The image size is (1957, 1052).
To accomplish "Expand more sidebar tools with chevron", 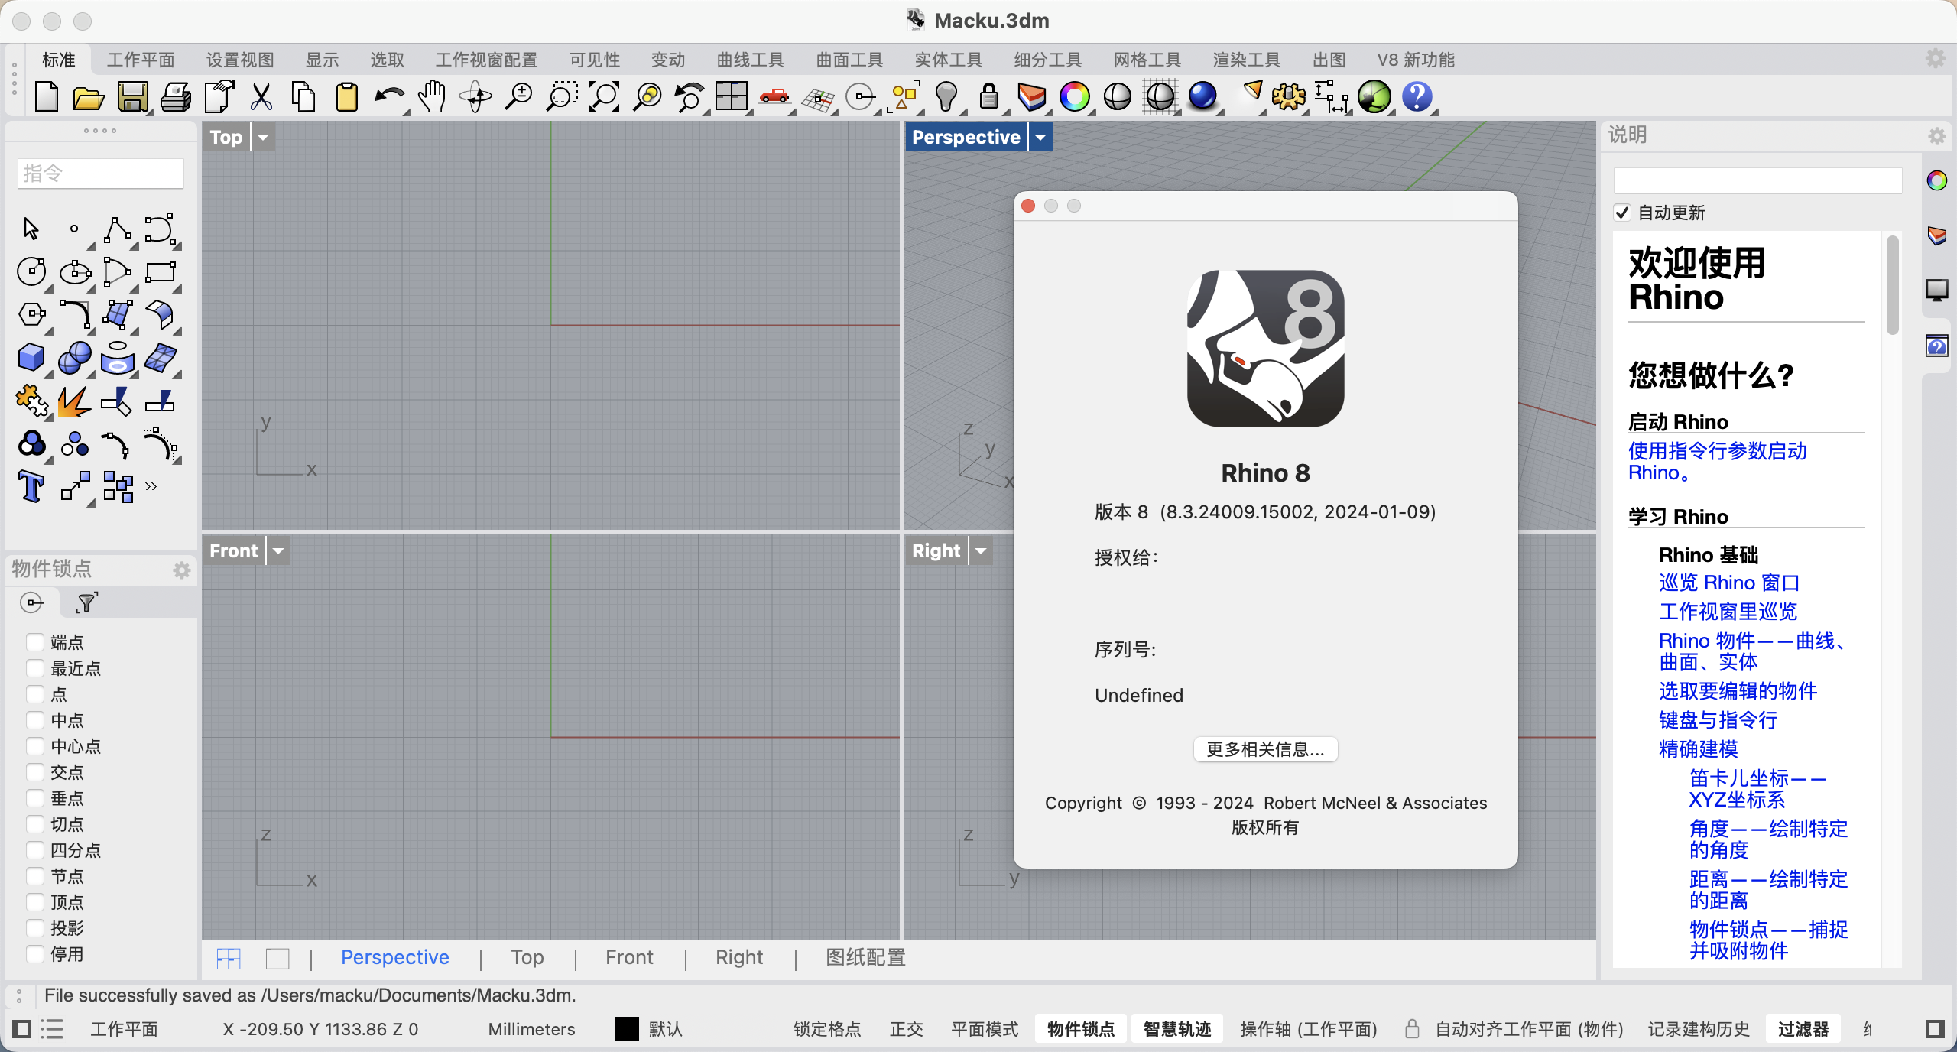I will coord(151,486).
